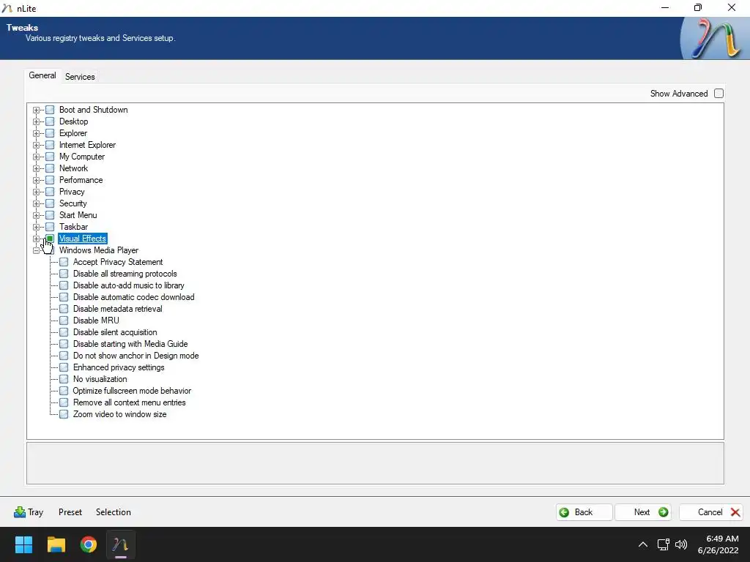Check the Explorer category checkbox
This screenshot has width=750, height=562.
50,133
